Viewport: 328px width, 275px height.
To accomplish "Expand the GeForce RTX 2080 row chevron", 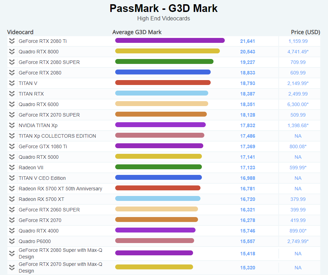I will [x=12, y=73].
